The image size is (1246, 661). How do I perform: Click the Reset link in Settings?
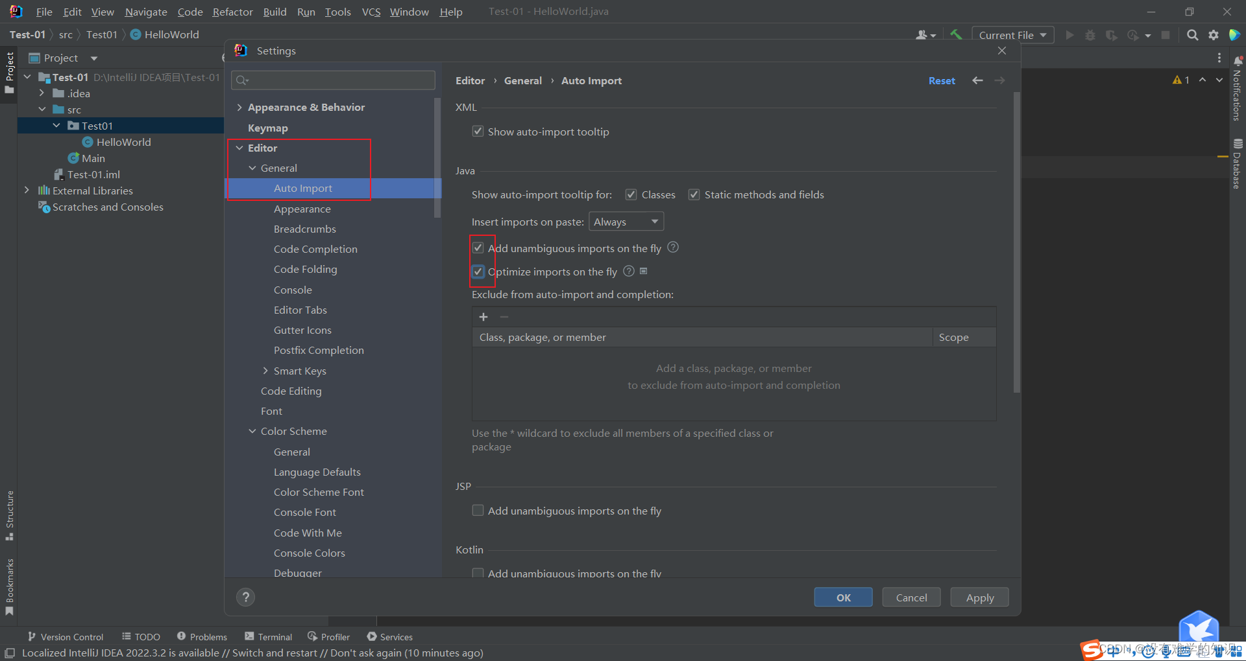click(x=942, y=80)
